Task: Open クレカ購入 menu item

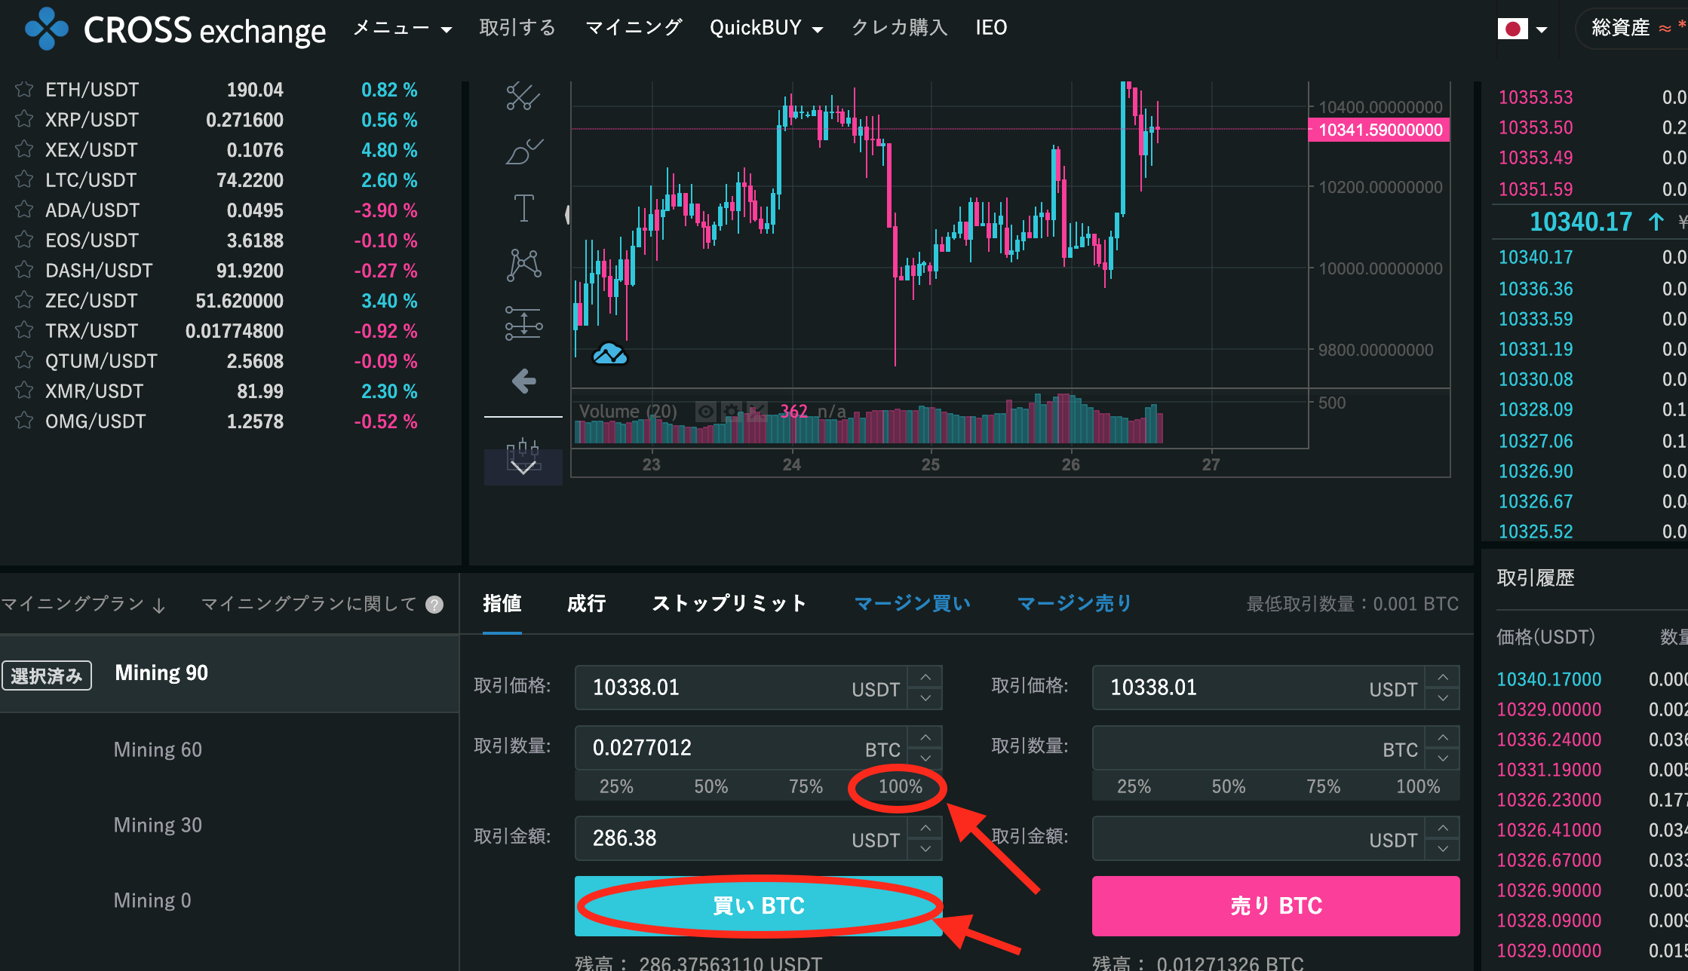Action: point(899,28)
